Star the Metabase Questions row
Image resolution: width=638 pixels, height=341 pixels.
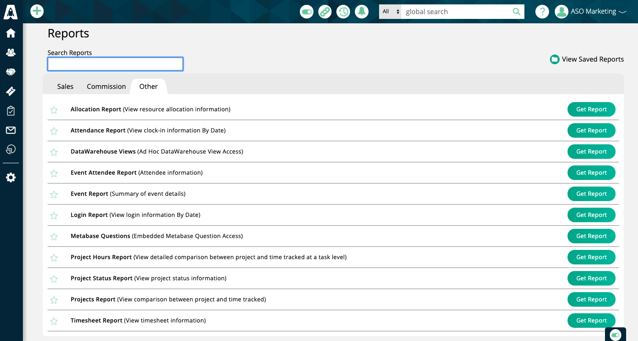pos(54,237)
